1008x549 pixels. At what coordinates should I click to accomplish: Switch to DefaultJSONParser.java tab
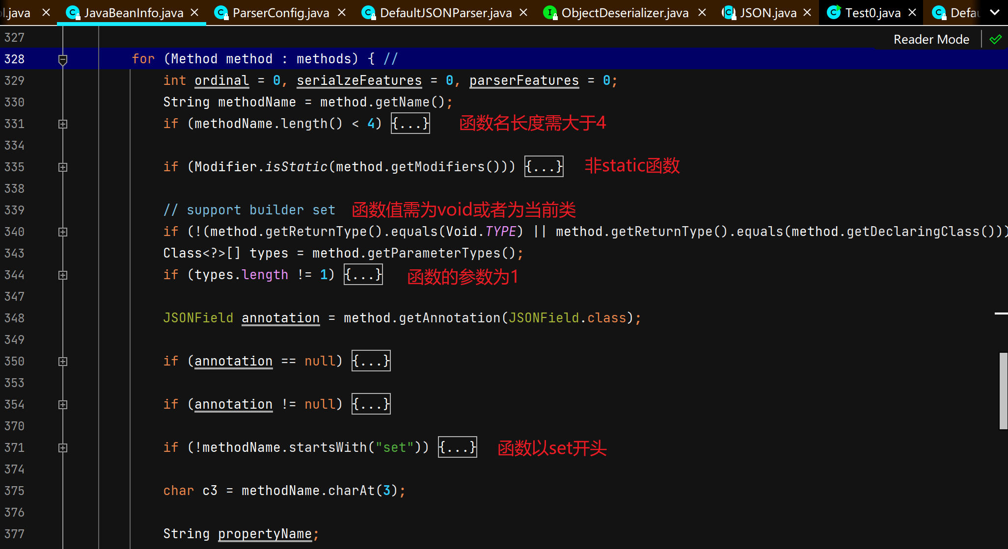[x=445, y=13]
